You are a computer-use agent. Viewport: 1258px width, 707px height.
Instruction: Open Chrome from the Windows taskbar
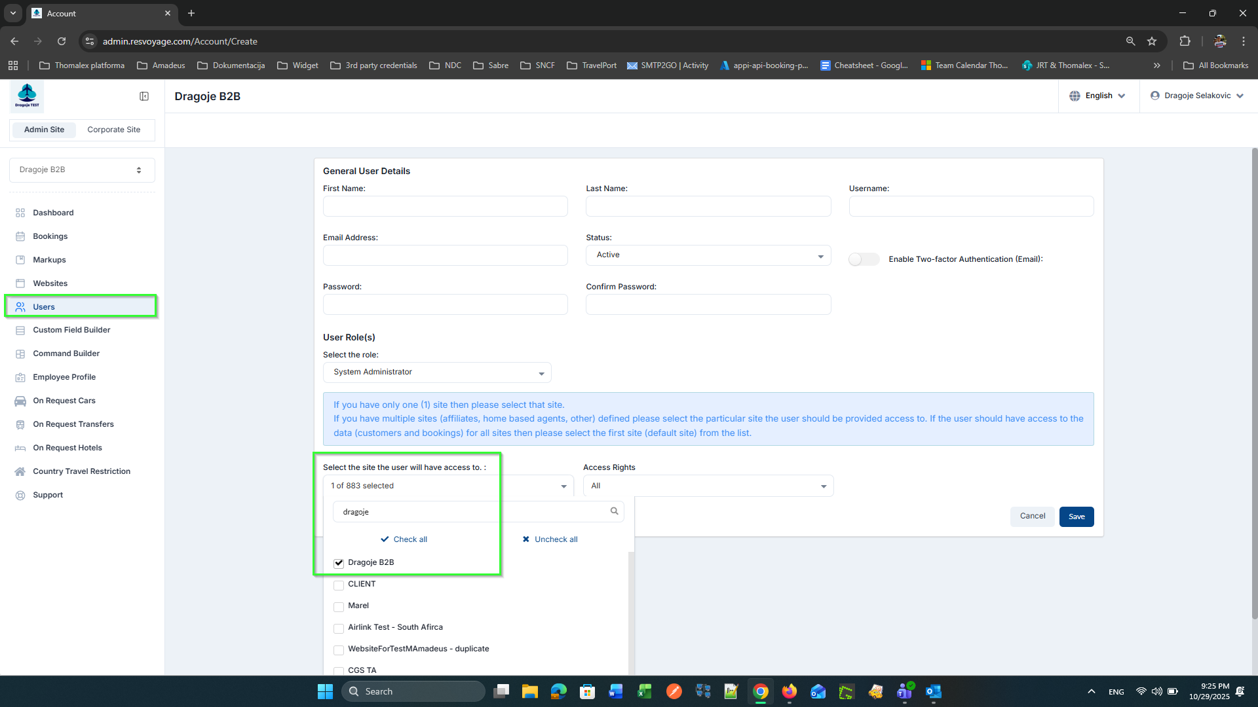click(760, 691)
